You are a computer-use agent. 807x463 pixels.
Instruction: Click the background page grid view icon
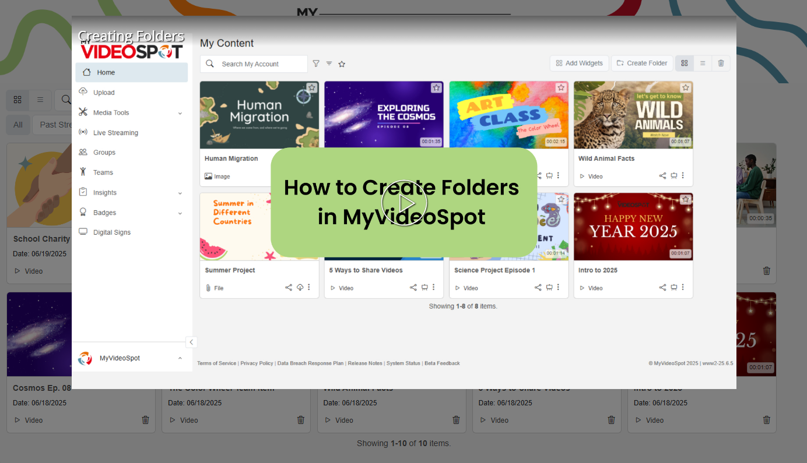click(17, 100)
